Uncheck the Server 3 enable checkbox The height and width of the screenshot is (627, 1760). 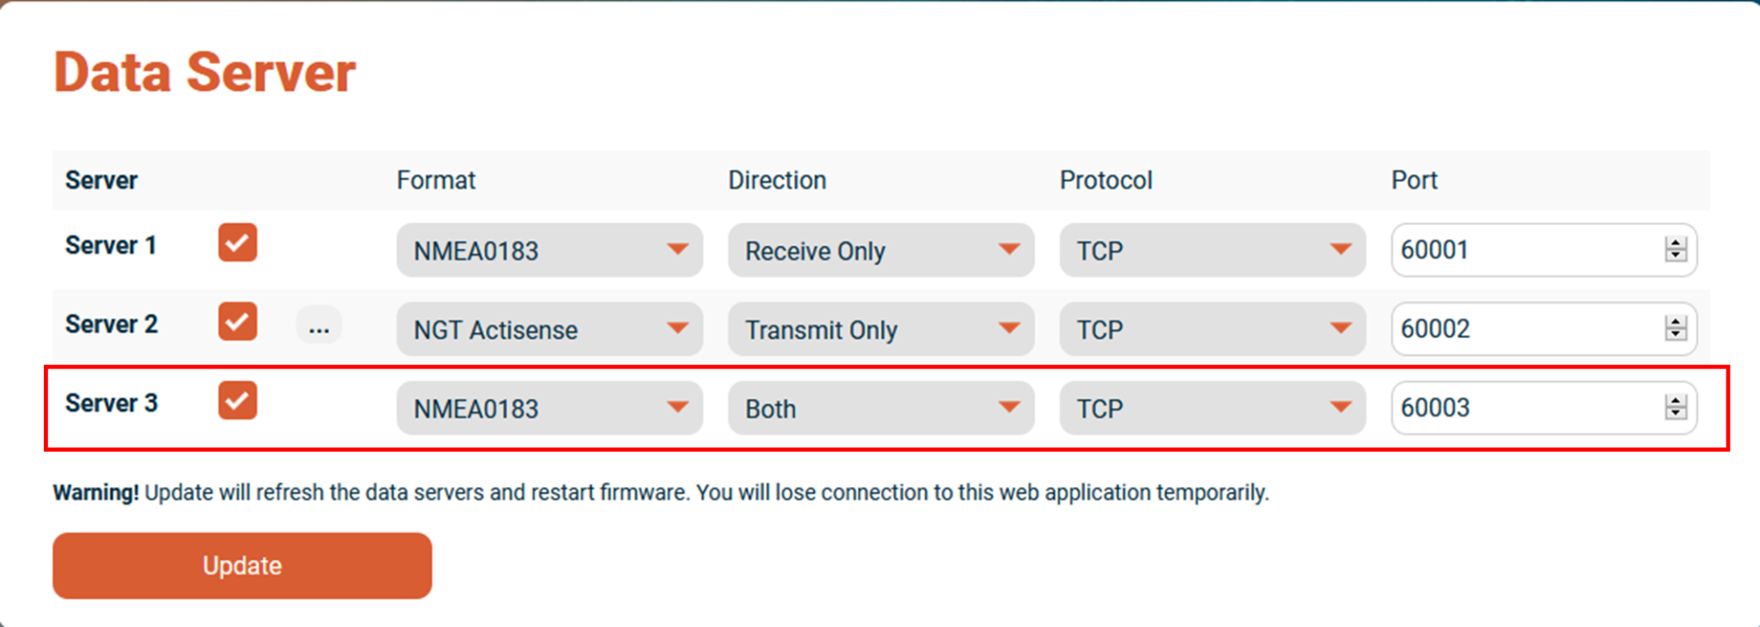tap(237, 400)
